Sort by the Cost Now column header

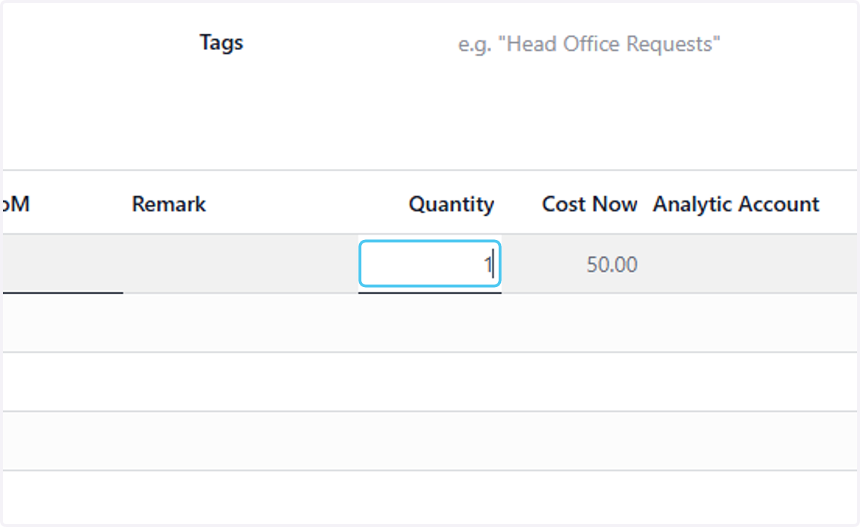click(x=589, y=204)
